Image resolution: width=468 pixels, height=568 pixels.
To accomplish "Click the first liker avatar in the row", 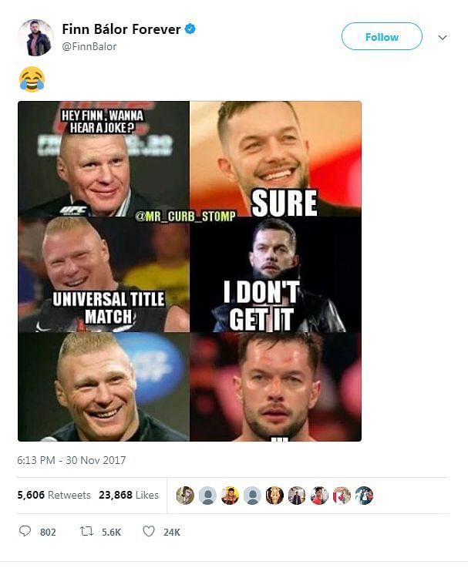I will (x=185, y=496).
